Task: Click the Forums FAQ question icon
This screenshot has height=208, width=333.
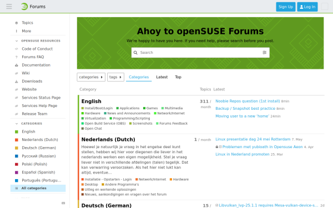Action: (17, 57)
